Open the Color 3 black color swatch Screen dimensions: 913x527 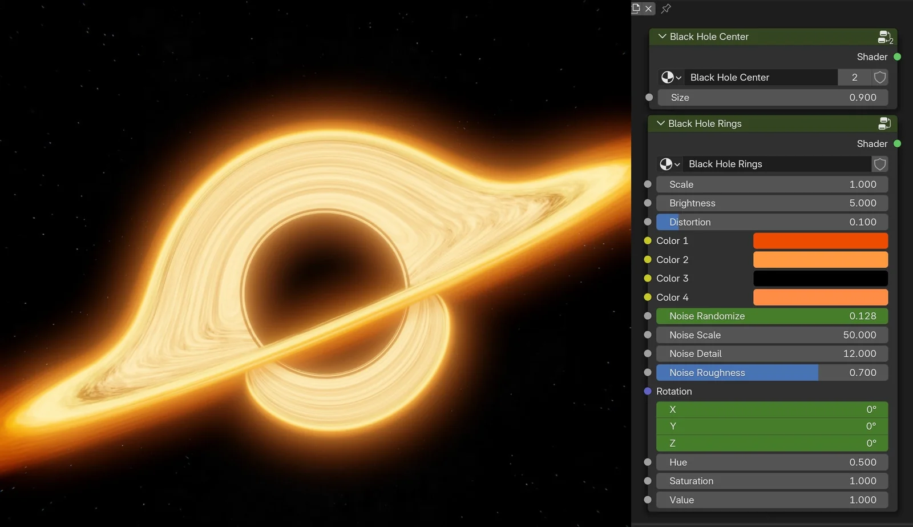pos(821,278)
